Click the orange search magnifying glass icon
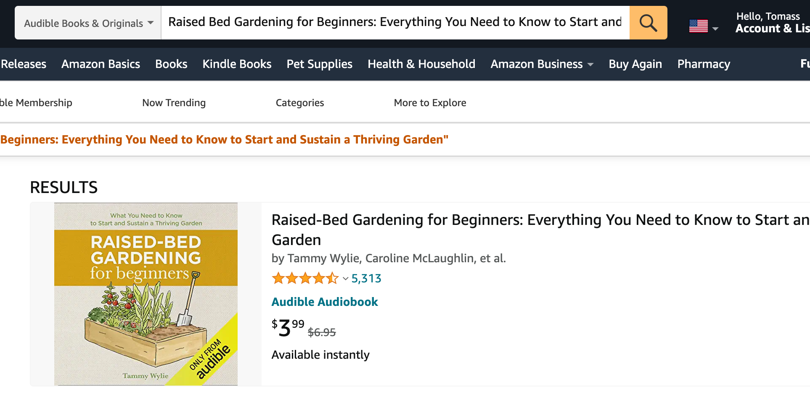Screen dimensions: 810x407 point(648,23)
